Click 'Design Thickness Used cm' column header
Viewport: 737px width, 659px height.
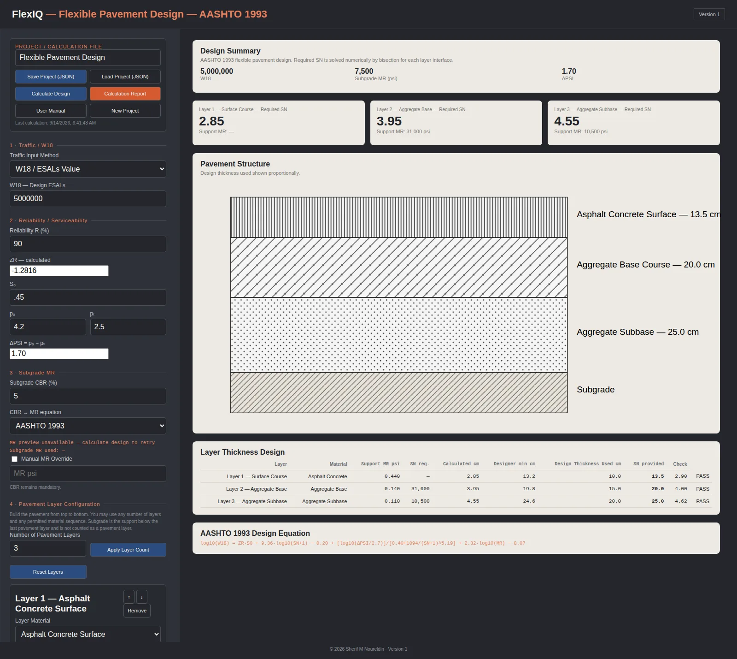588,464
